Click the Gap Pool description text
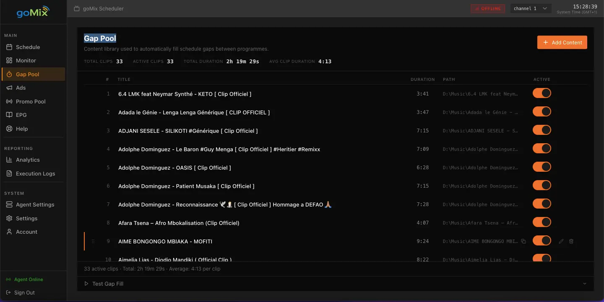Viewport: 604px width, 302px height. pos(176,49)
